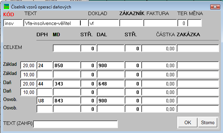
Task: Click MD account field with value 843
Action: pyautogui.click(x=67, y=101)
